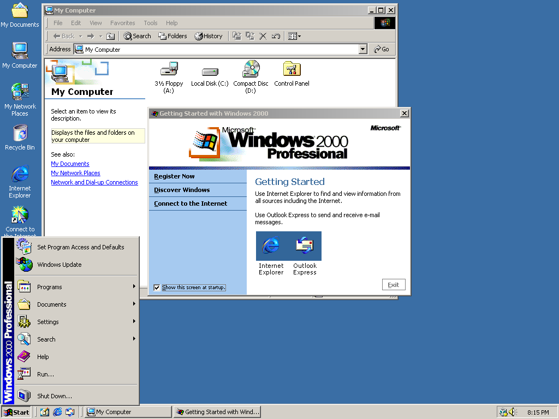
Task: Open the Forward button history dropdown arrow
Action: 100,37
